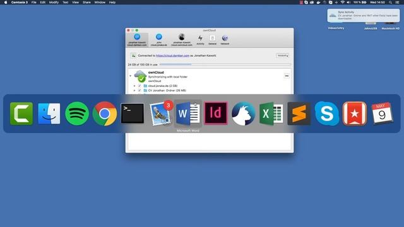This screenshot has width=404, height=227.
Task: Select the cloud.owncloud.com account with avatar
Action: (x=182, y=40)
